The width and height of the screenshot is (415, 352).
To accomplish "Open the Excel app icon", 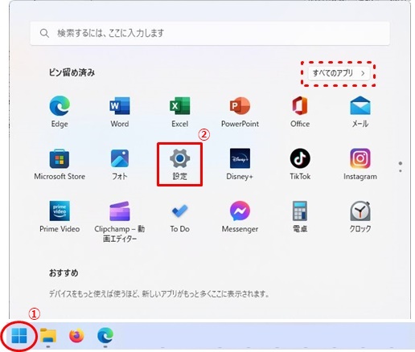I will pos(179,112).
